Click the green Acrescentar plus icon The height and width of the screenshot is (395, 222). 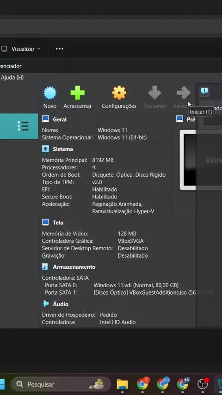tap(77, 93)
